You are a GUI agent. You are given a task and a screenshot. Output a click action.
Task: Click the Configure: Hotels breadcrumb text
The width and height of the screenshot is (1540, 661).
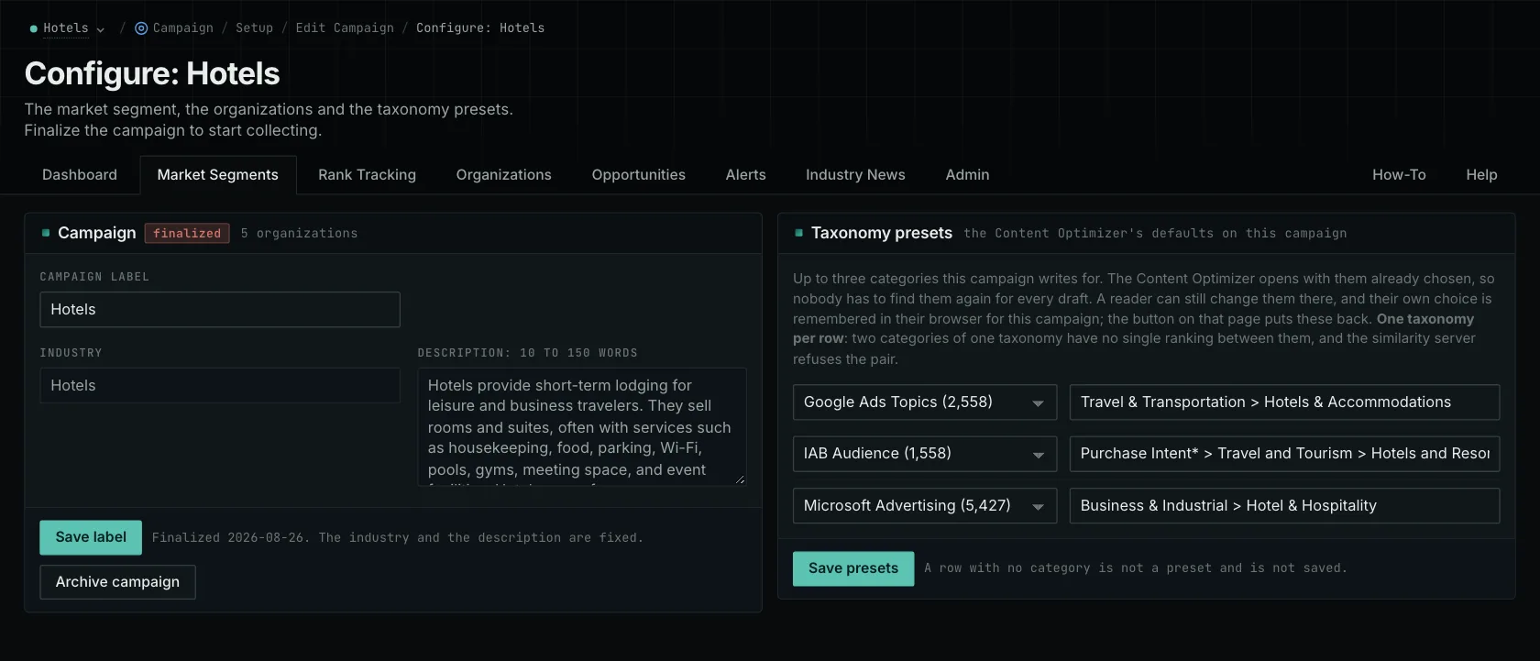(480, 28)
